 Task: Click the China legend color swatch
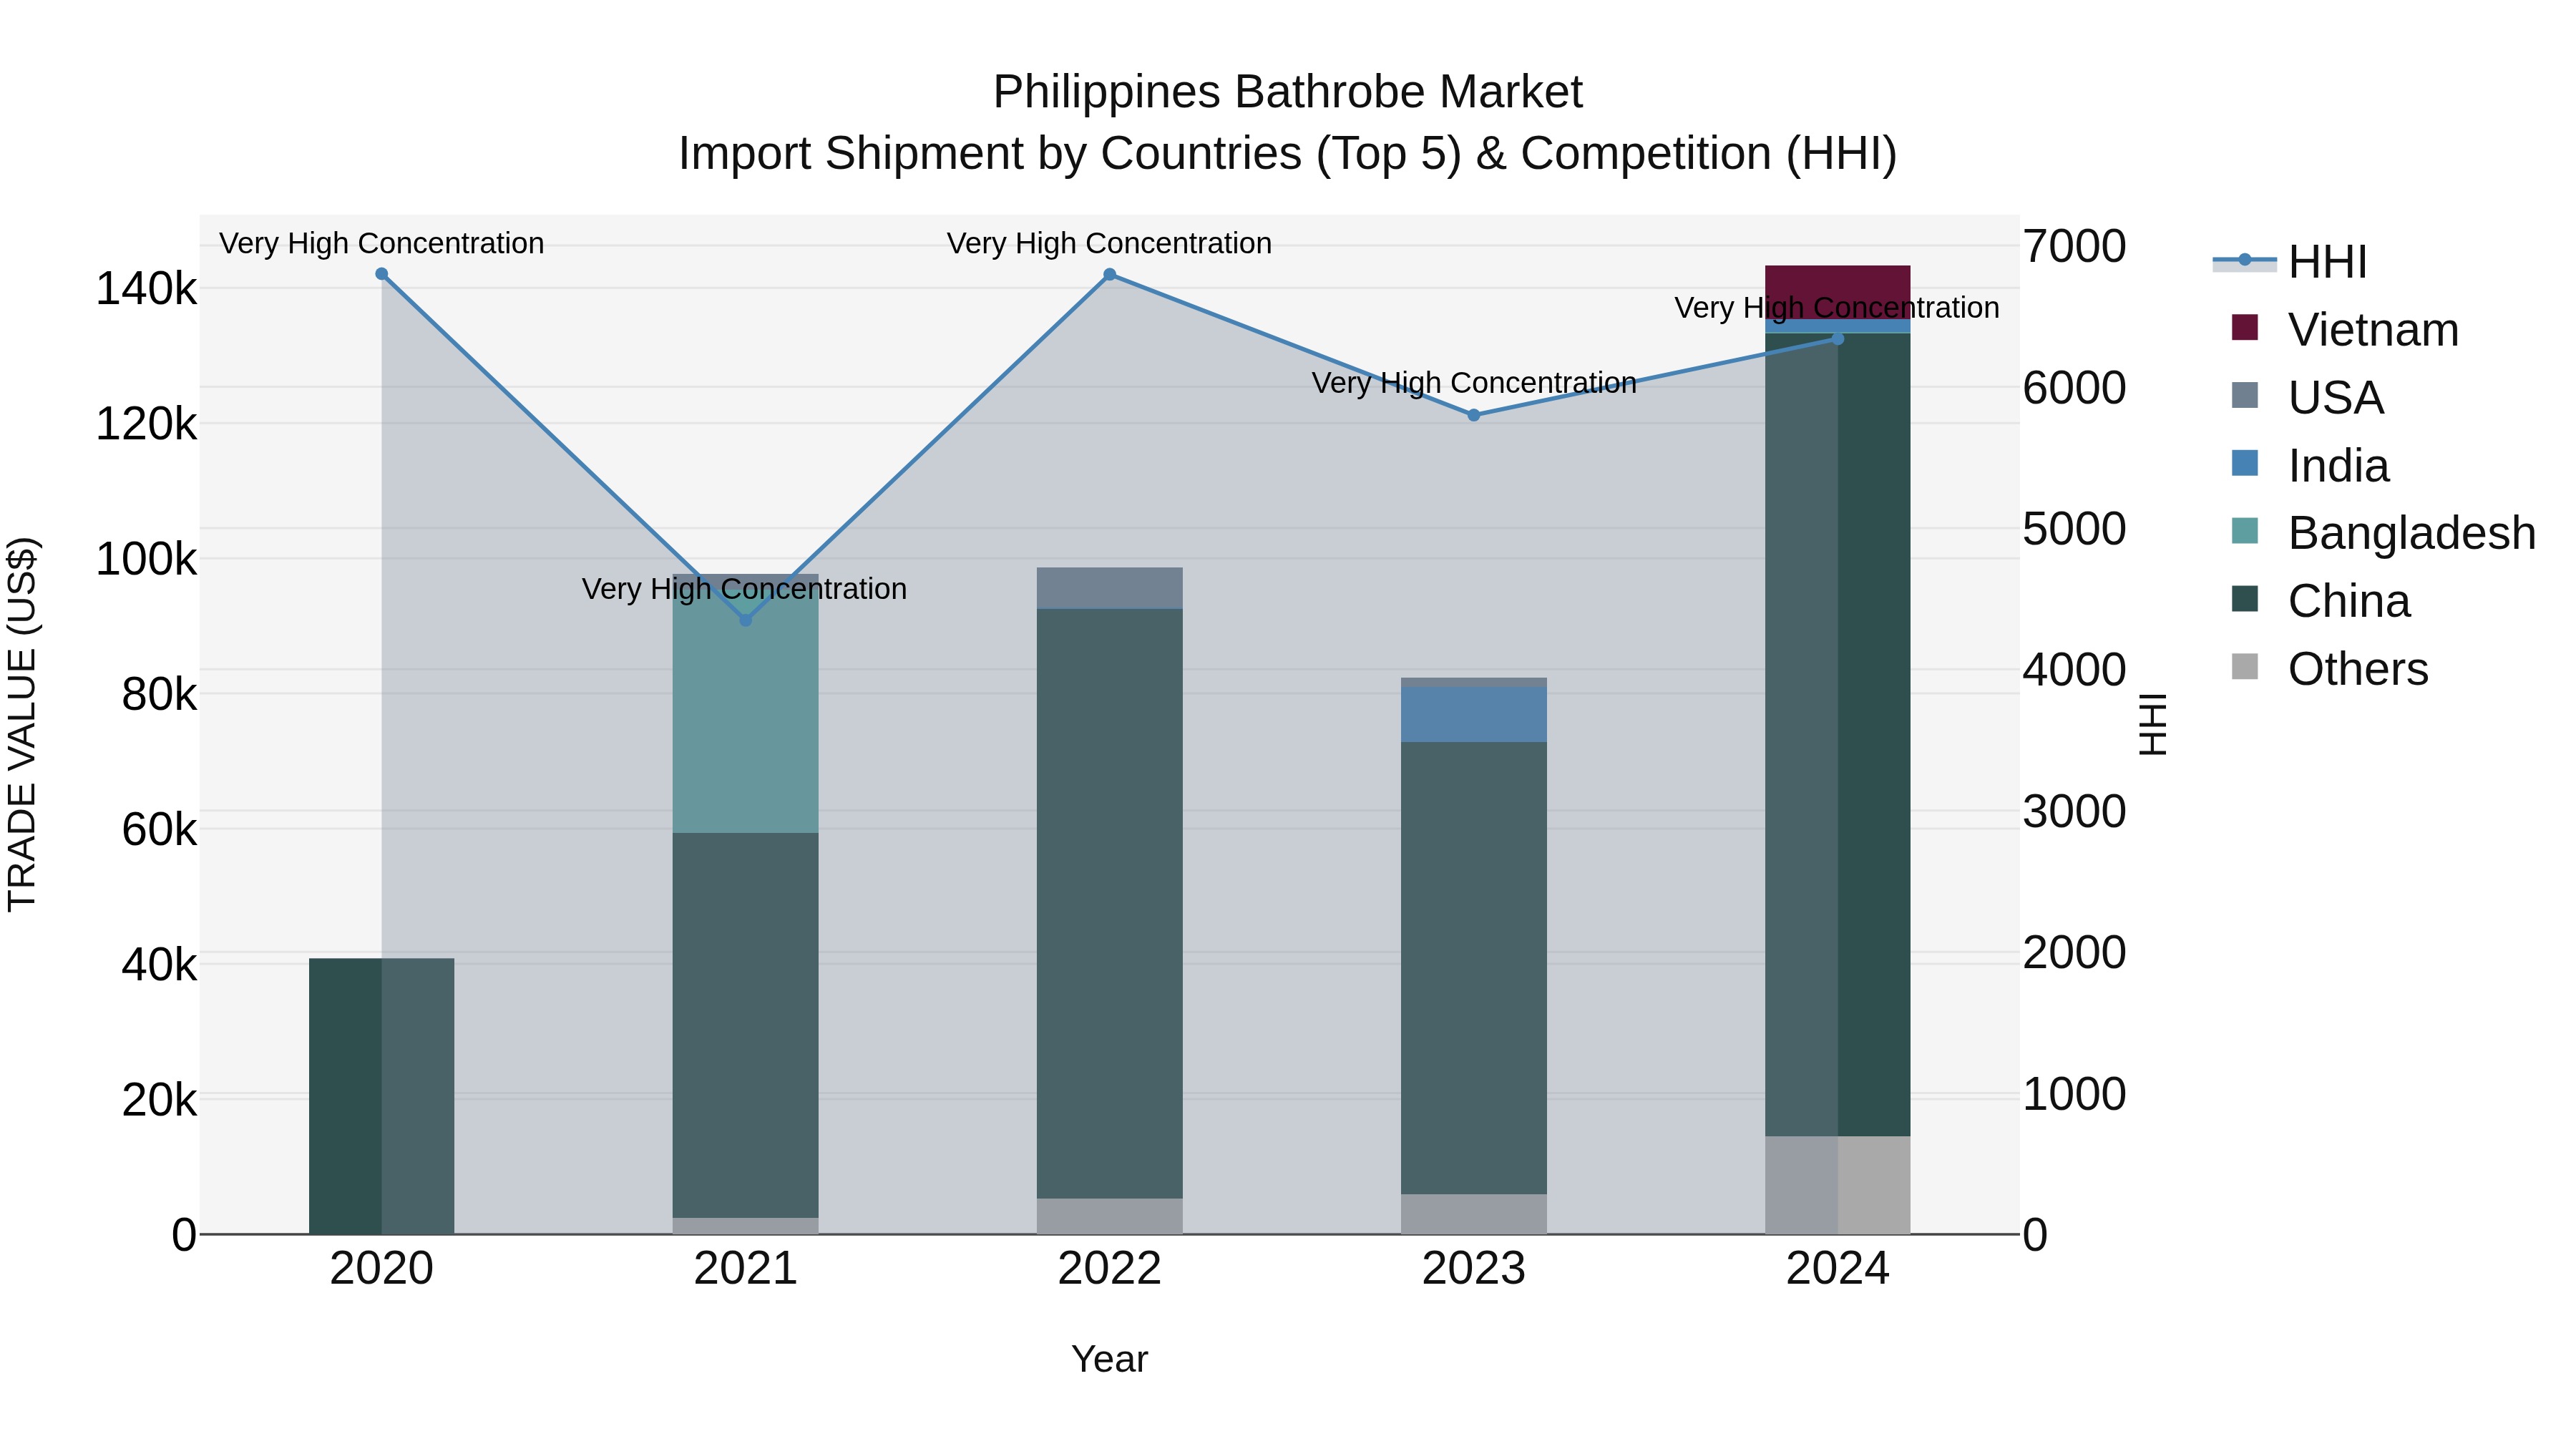click(x=2245, y=599)
